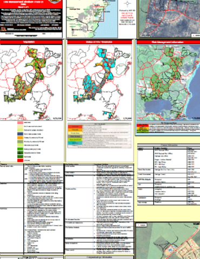
Task: Open the Status of Fire Thresholds header
Action: [x=99, y=42]
